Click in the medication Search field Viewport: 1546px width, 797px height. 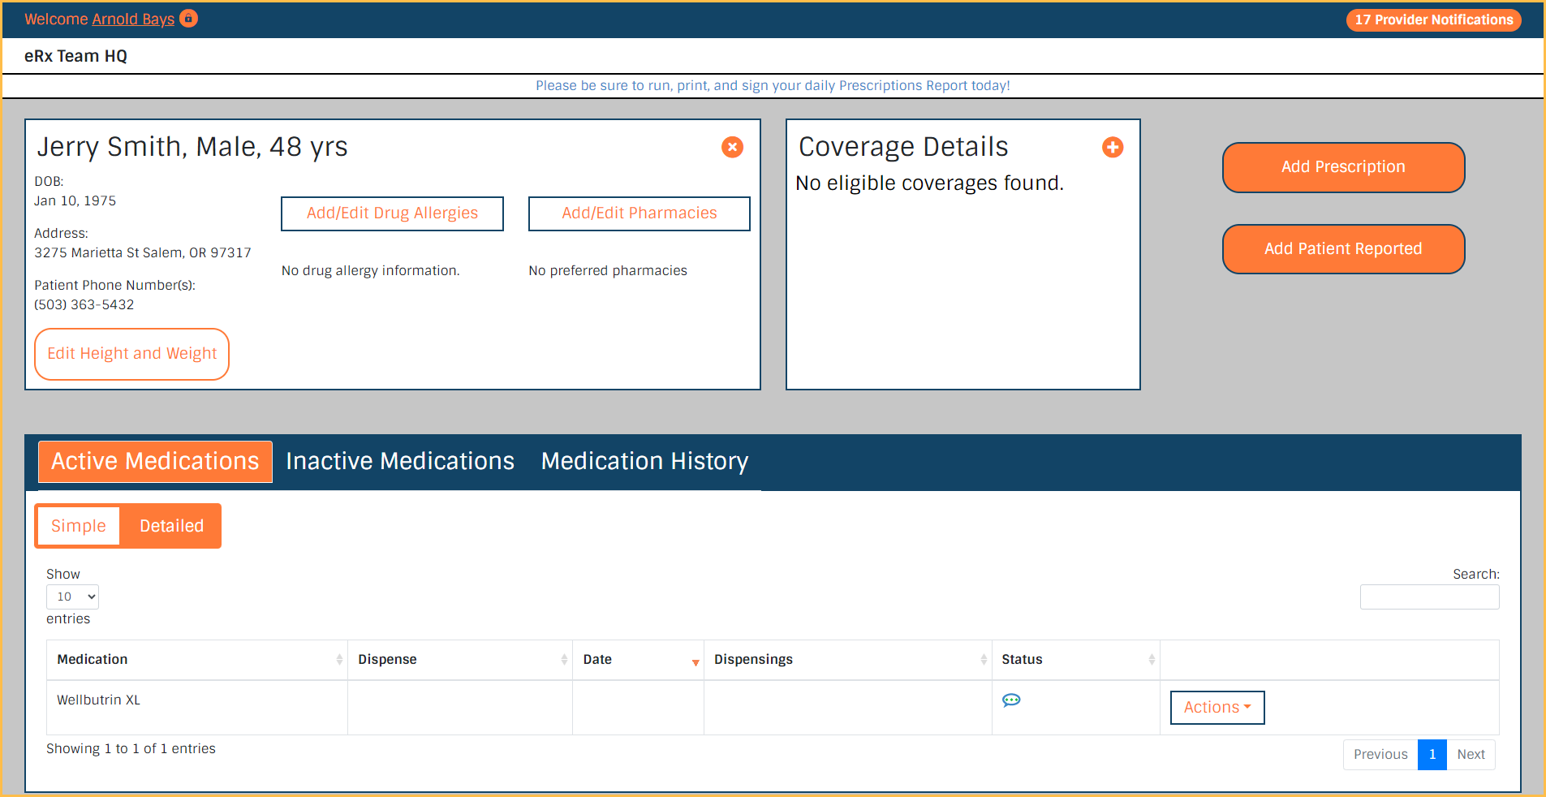coord(1429,597)
